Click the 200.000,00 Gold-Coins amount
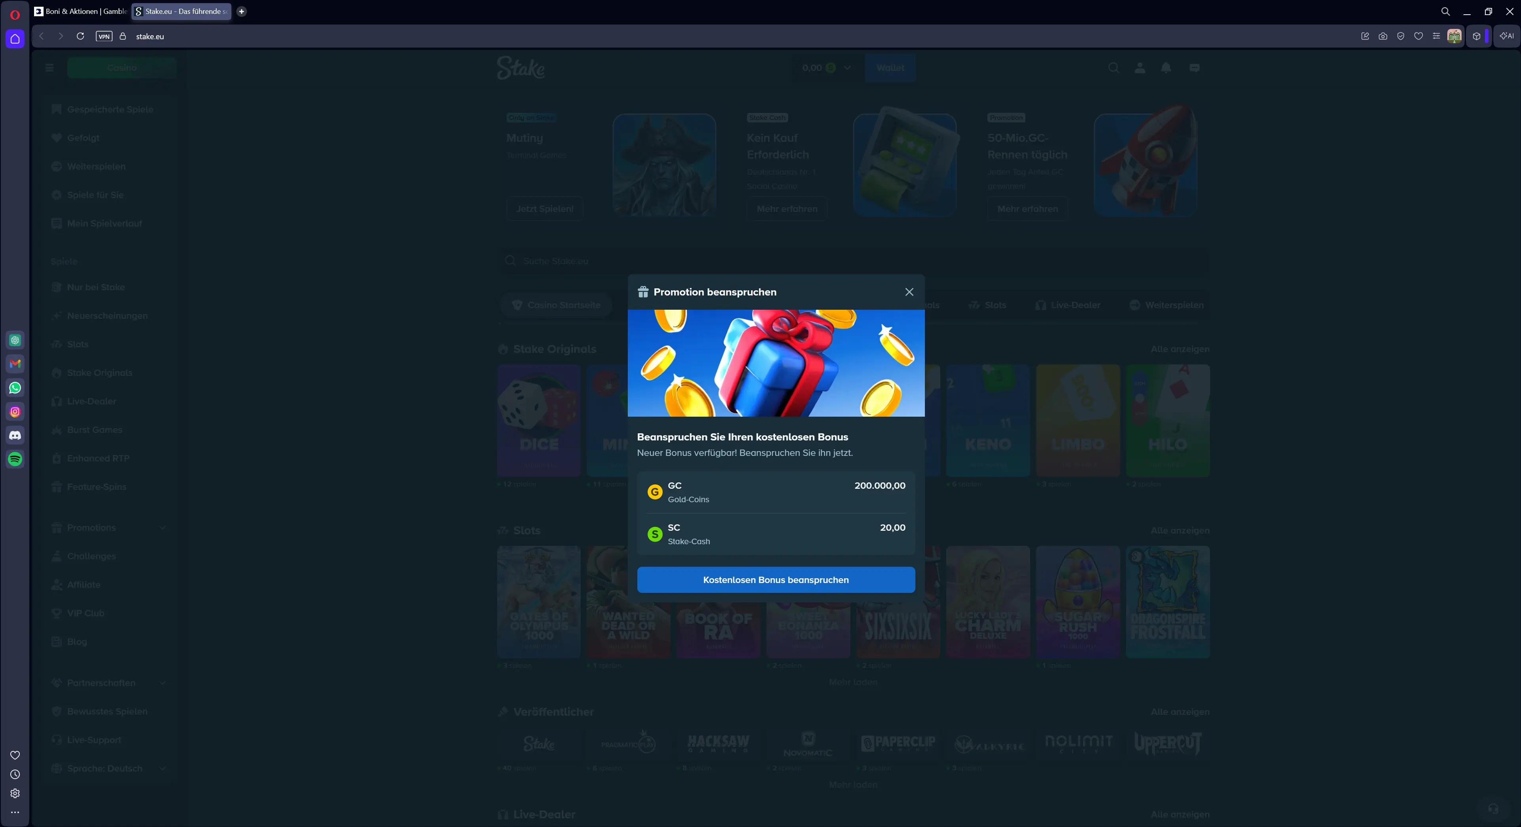 click(880, 485)
